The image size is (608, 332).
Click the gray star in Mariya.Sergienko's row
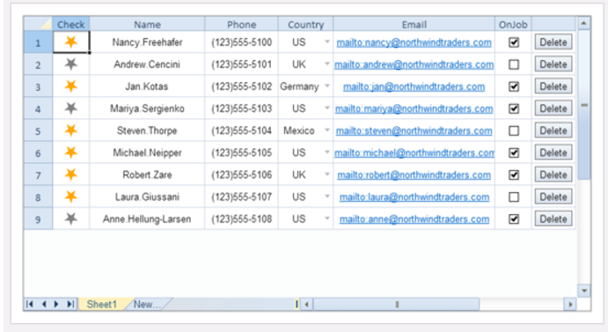click(x=71, y=108)
